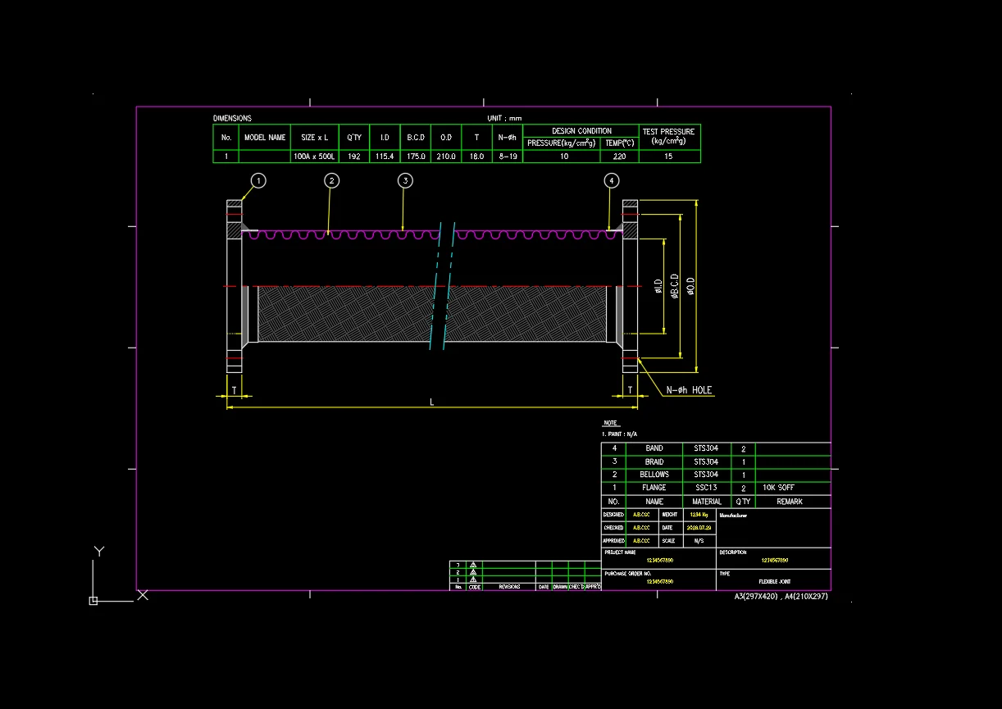1002x709 pixels.
Task: Click the A3(297X420), A4(210X297) paper size text
Action: click(781, 597)
